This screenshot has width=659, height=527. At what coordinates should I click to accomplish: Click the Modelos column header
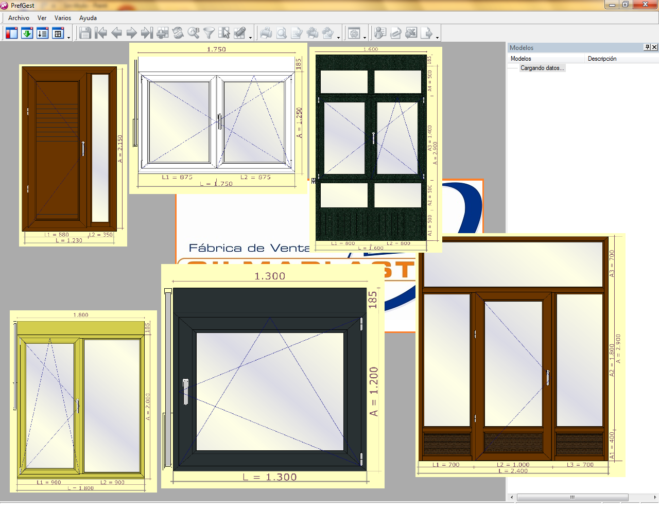pos(546,59)
